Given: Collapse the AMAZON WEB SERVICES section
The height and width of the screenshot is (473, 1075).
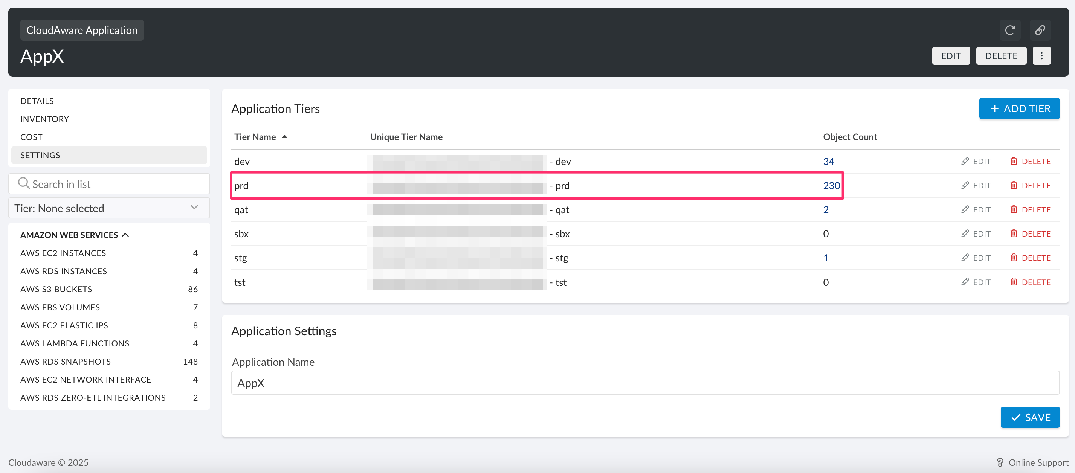Looking at the screenshot, I should click(125, 234).
